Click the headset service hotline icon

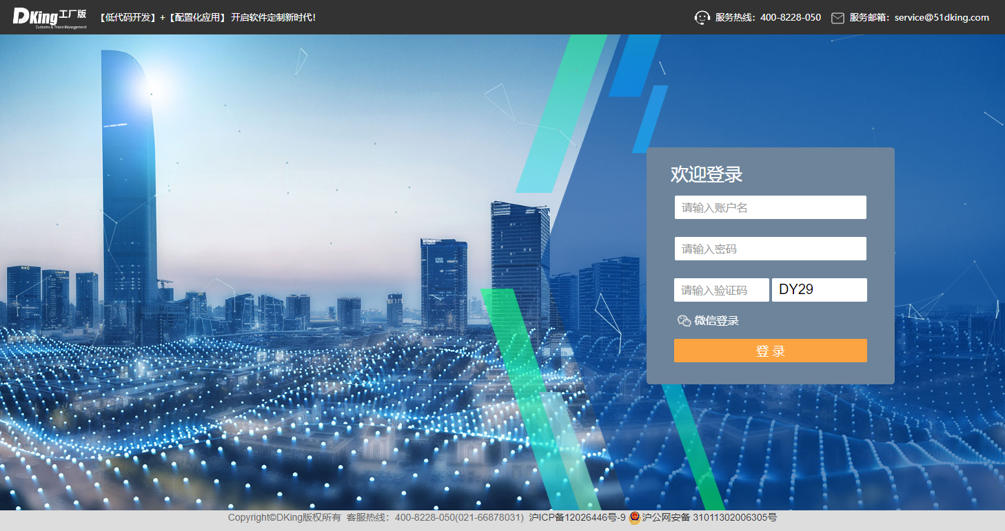click(x=702, y=18)
